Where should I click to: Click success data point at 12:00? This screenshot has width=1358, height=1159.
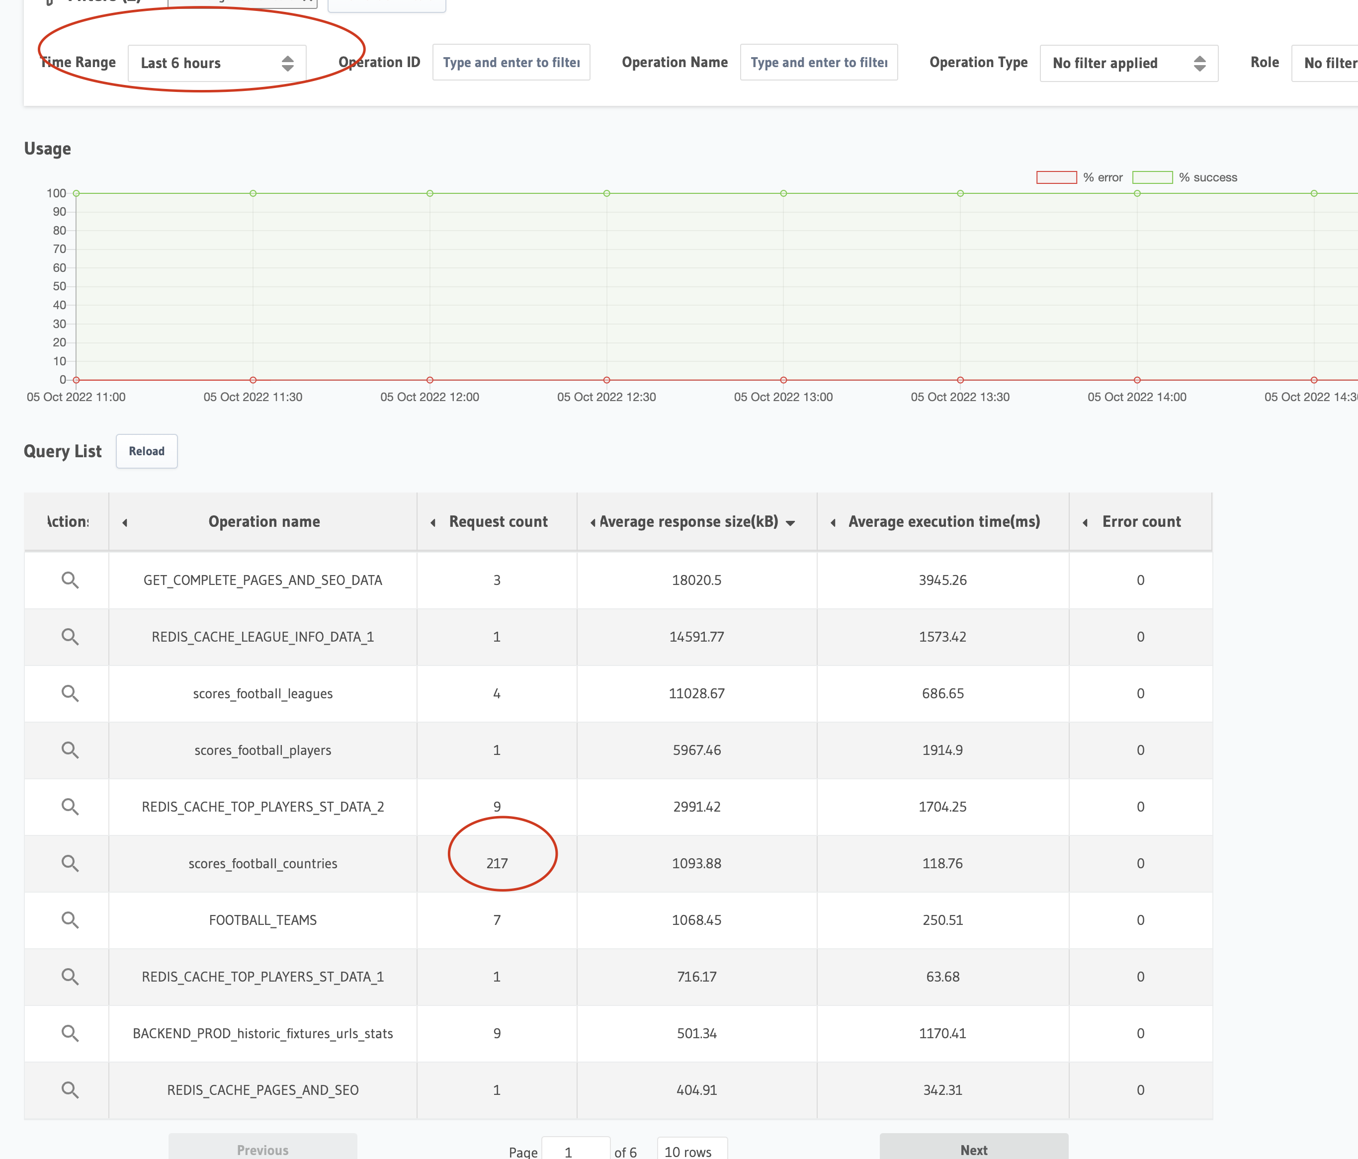pyautogui.click(x=430, y=193)
